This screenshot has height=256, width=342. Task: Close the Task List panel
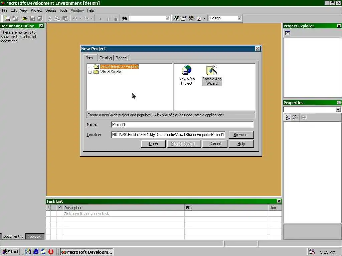click(x=279, y=201)
